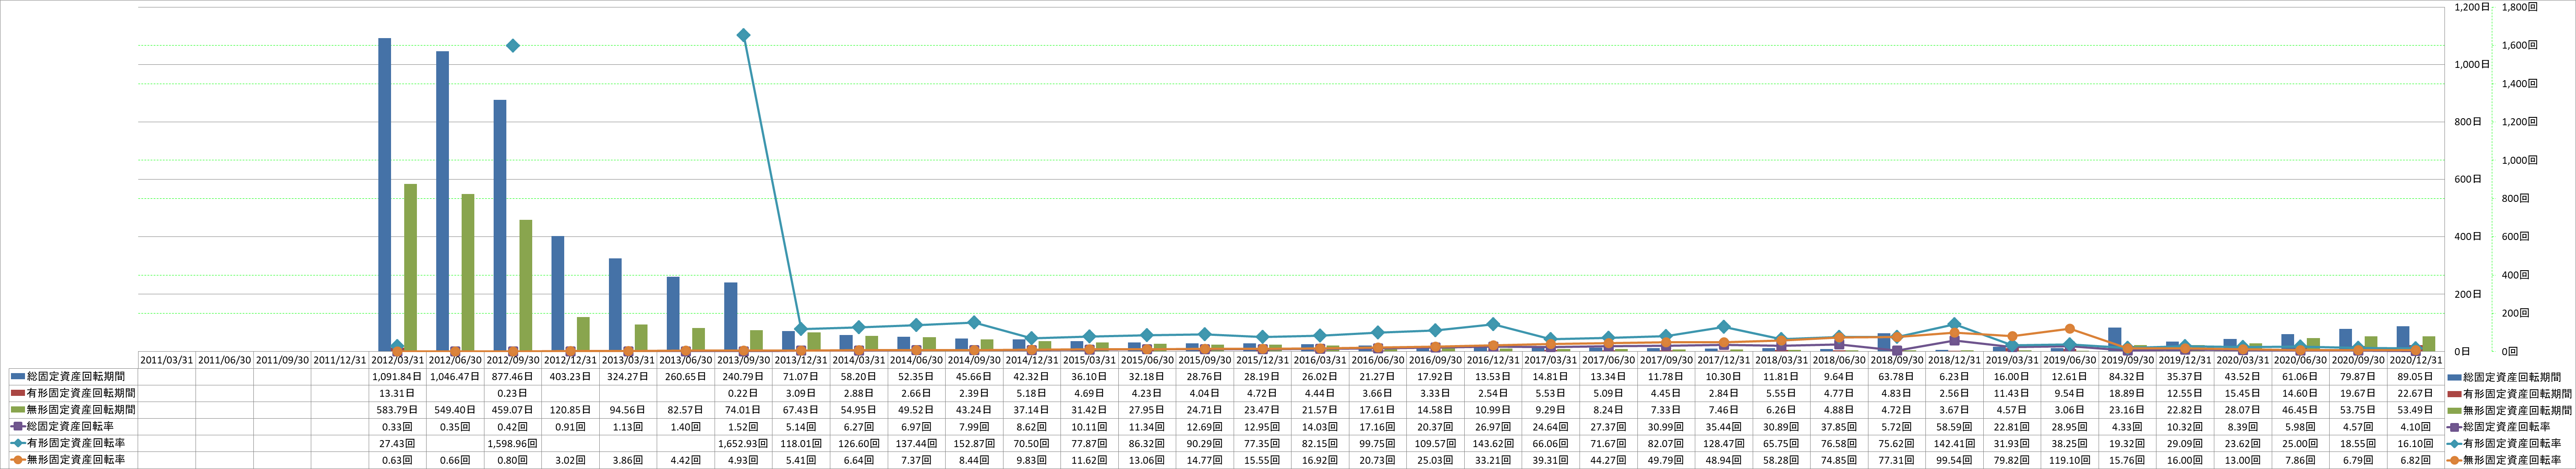Click the 240.79日 cell
The width and height of the screenshot is (2576, 469).
(744, 377)
